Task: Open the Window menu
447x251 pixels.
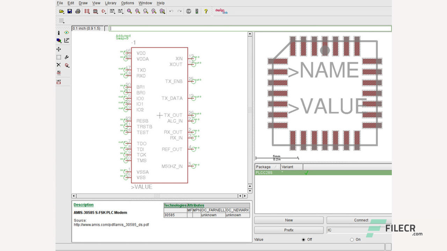Action: click(x=145, y=3)
